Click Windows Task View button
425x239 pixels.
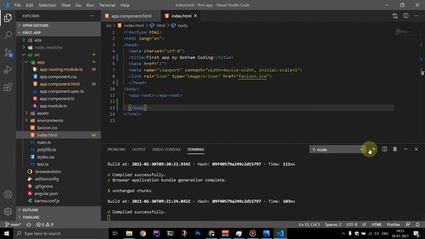(115, 233)
